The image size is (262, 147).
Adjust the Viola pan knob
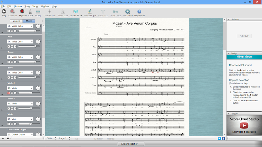pos(38,119)
